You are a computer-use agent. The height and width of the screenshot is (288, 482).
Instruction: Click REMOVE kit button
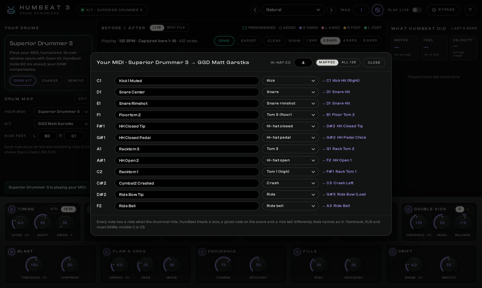click(x=76, y=81)
